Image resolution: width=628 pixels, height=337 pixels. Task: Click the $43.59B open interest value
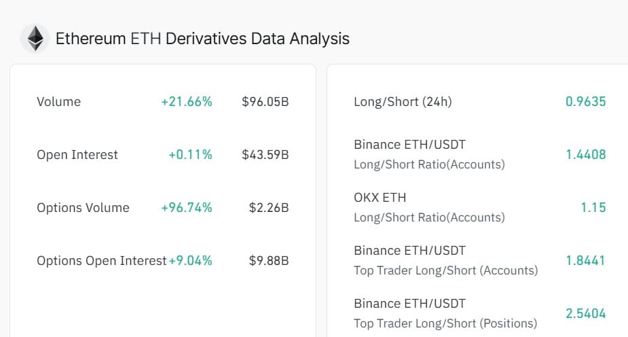[x=265, y=155]
